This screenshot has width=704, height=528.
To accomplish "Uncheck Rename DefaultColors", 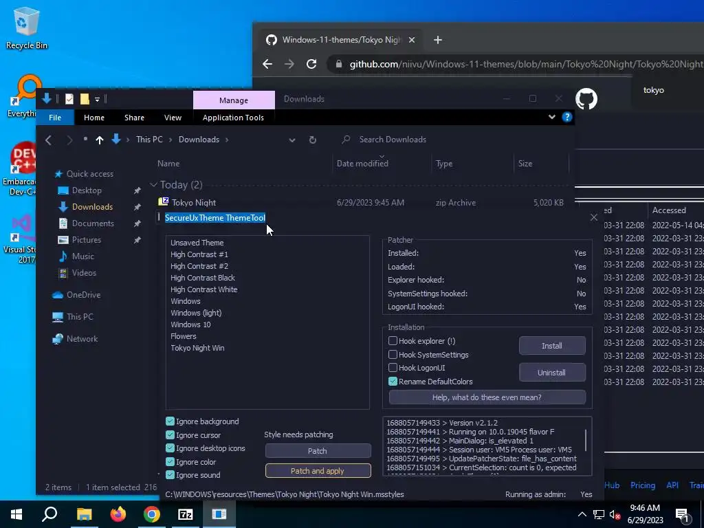I will [x=393, y=381].
